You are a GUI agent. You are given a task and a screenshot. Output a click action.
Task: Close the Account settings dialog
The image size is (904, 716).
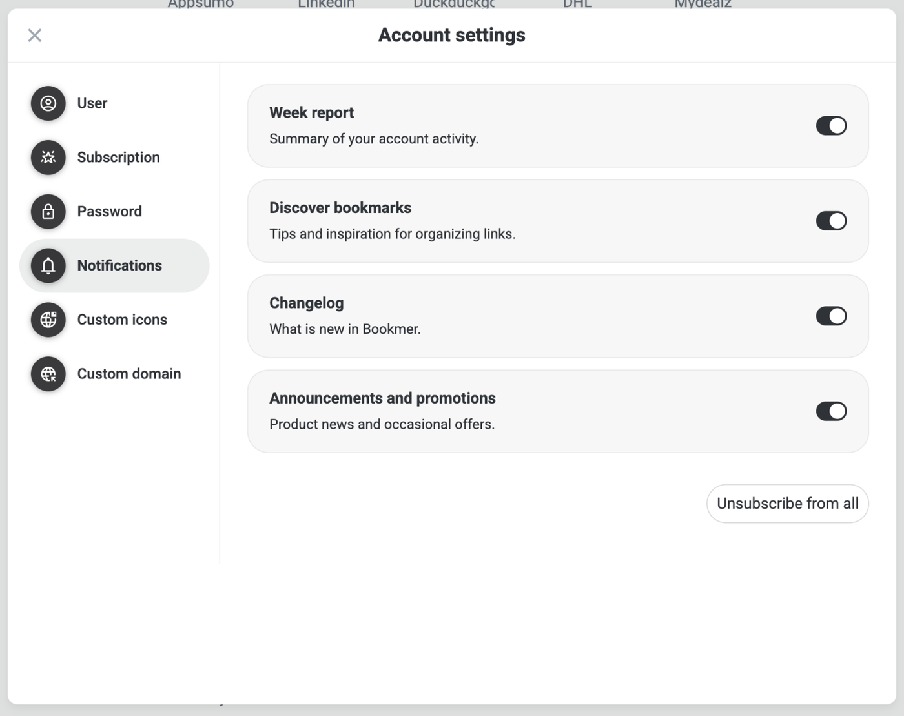pyautogui.click(x=35, y=36)
